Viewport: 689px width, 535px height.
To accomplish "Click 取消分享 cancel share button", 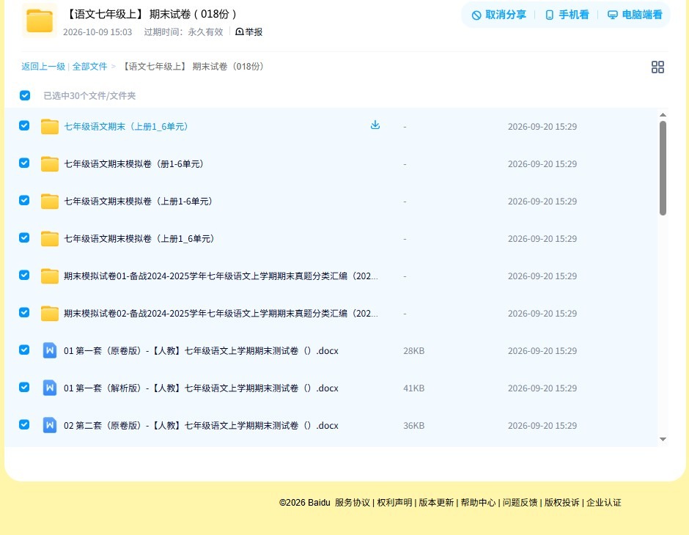I will (x=498, y=15).
